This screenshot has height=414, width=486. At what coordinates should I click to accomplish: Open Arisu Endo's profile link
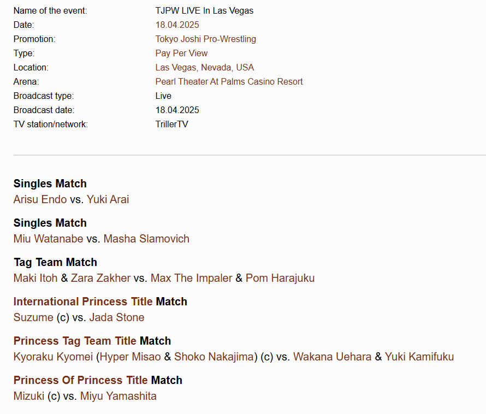pyautogui.click(x=40, y=199)
